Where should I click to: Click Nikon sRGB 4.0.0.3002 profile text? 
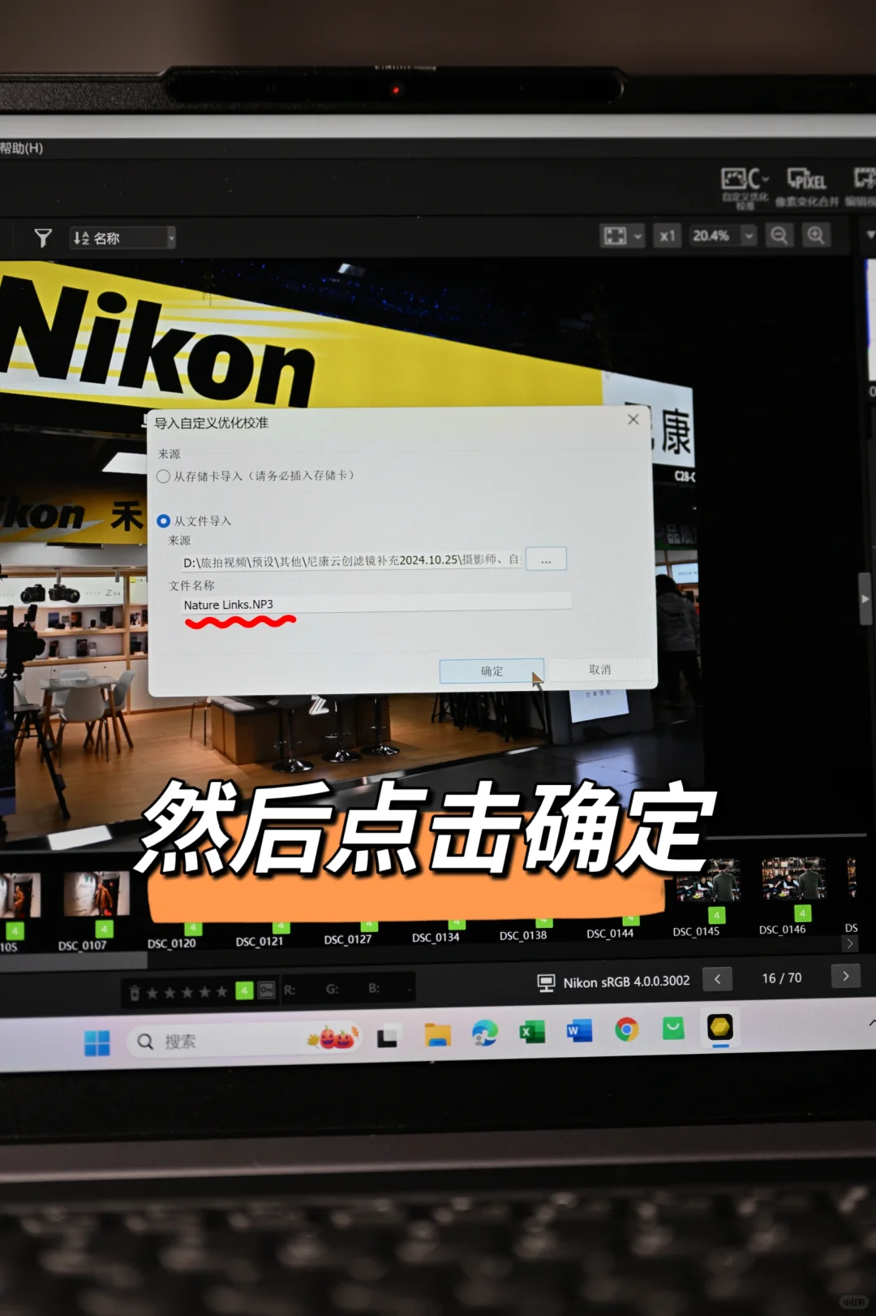(626, 982)
